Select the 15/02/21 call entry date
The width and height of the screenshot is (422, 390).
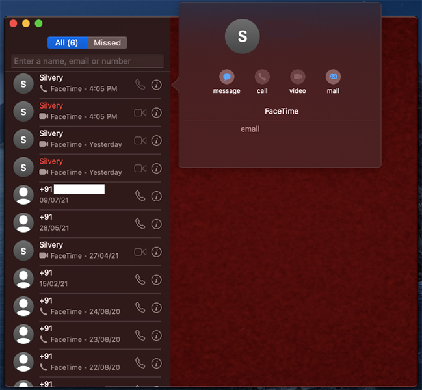tap(53, 284)
